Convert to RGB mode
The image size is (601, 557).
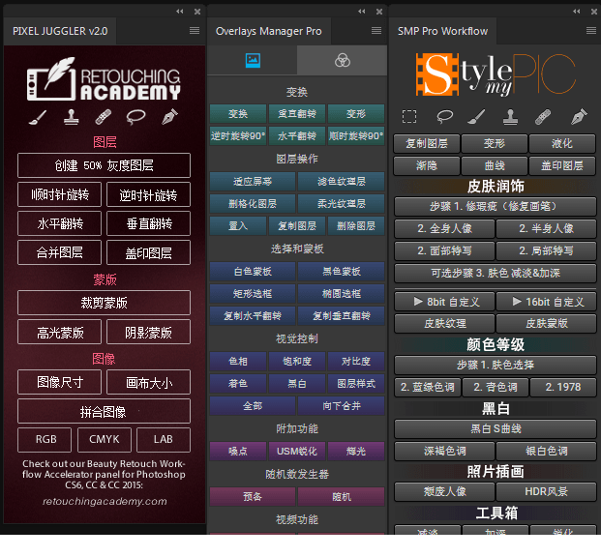point(45,440)
